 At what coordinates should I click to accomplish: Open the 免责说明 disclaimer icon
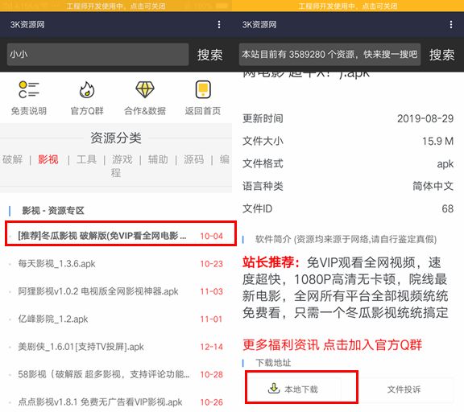pyautogui.click(x=29, y=89)
